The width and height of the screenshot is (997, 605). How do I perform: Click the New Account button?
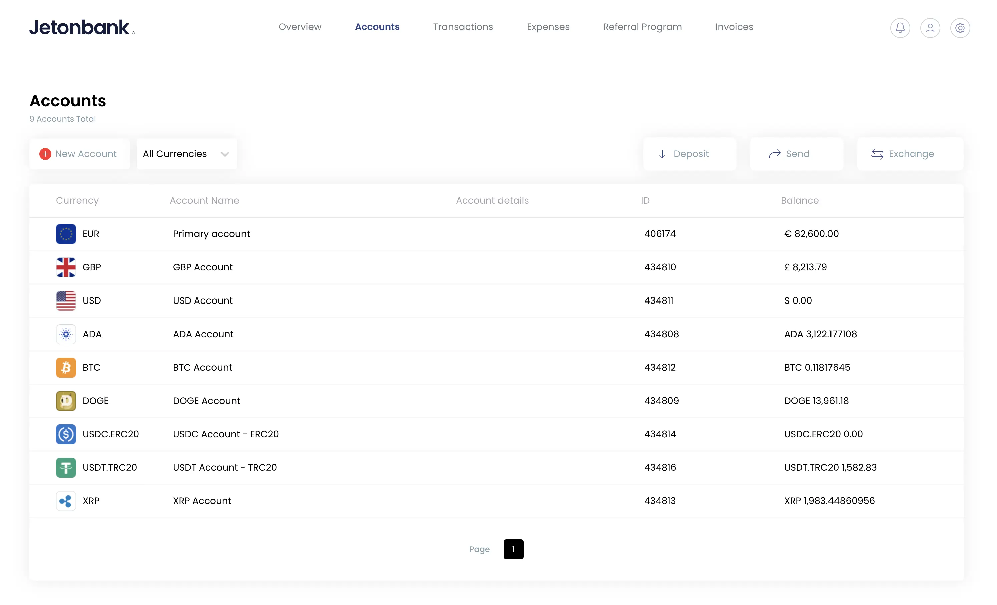pyautogui.click(x=80, y=154)
